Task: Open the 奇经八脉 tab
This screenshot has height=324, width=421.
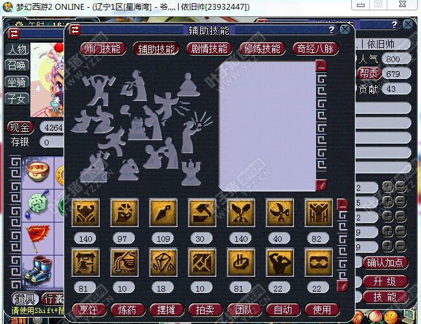Action: (315, 49)
